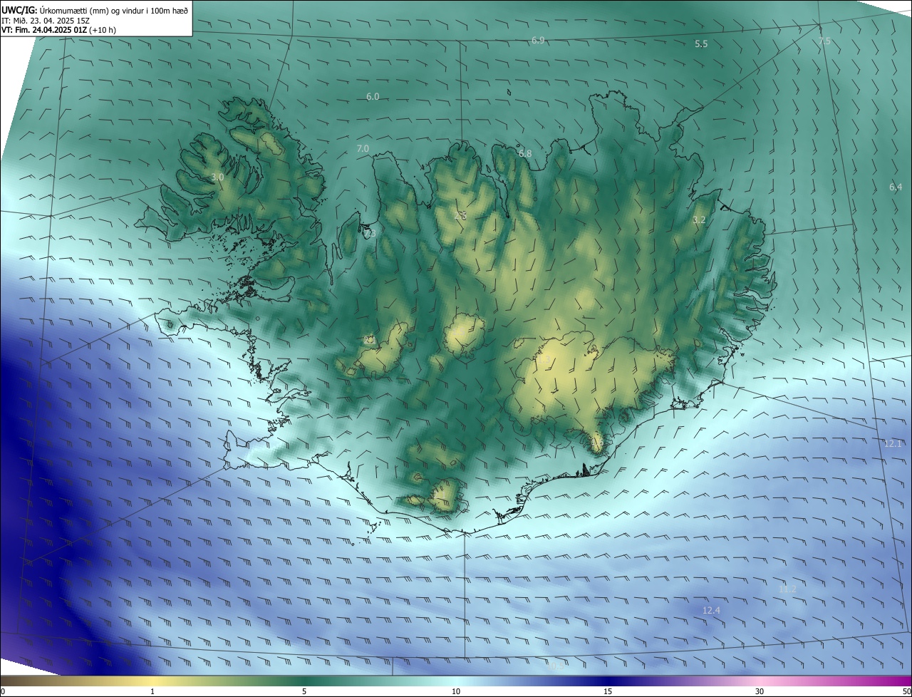Click the 12.1 value label on map

(893, 444)
